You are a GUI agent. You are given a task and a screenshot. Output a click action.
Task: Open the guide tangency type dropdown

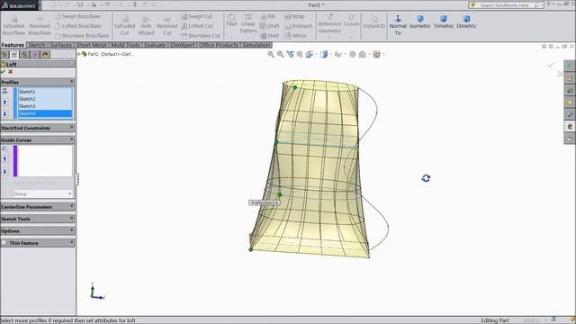tap(43, 193)
